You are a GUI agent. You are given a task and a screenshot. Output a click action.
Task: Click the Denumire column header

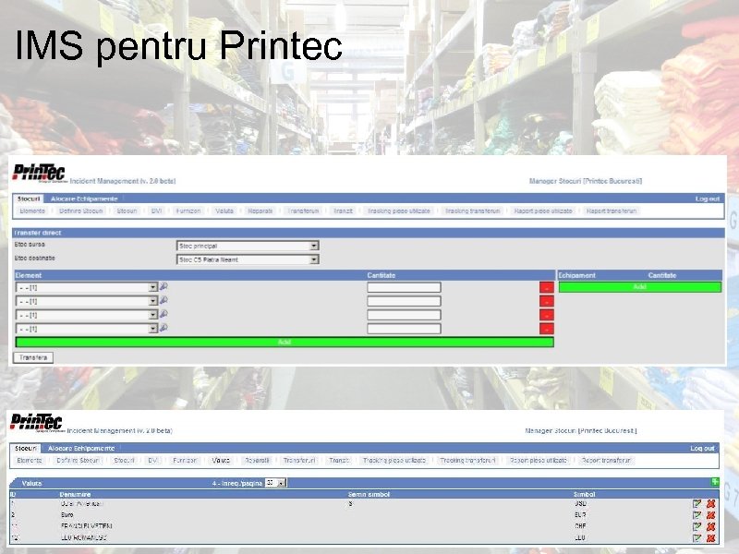75,494
